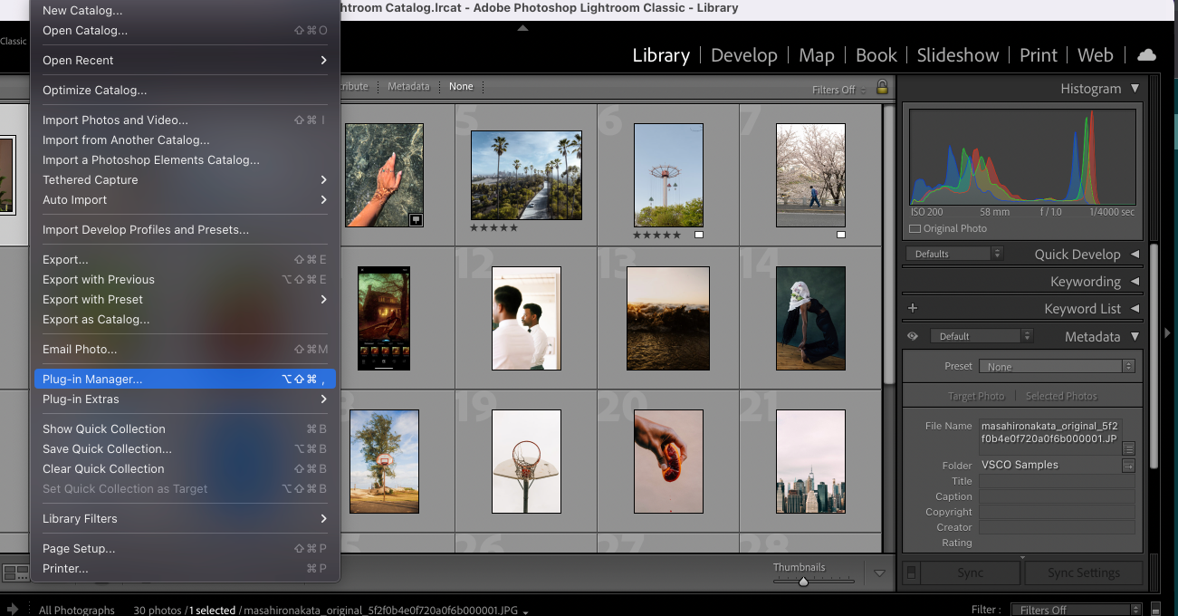This screenshot has height=616, width=1178.
Task: Click the File Name batch rename icon
Action: 1128,448
